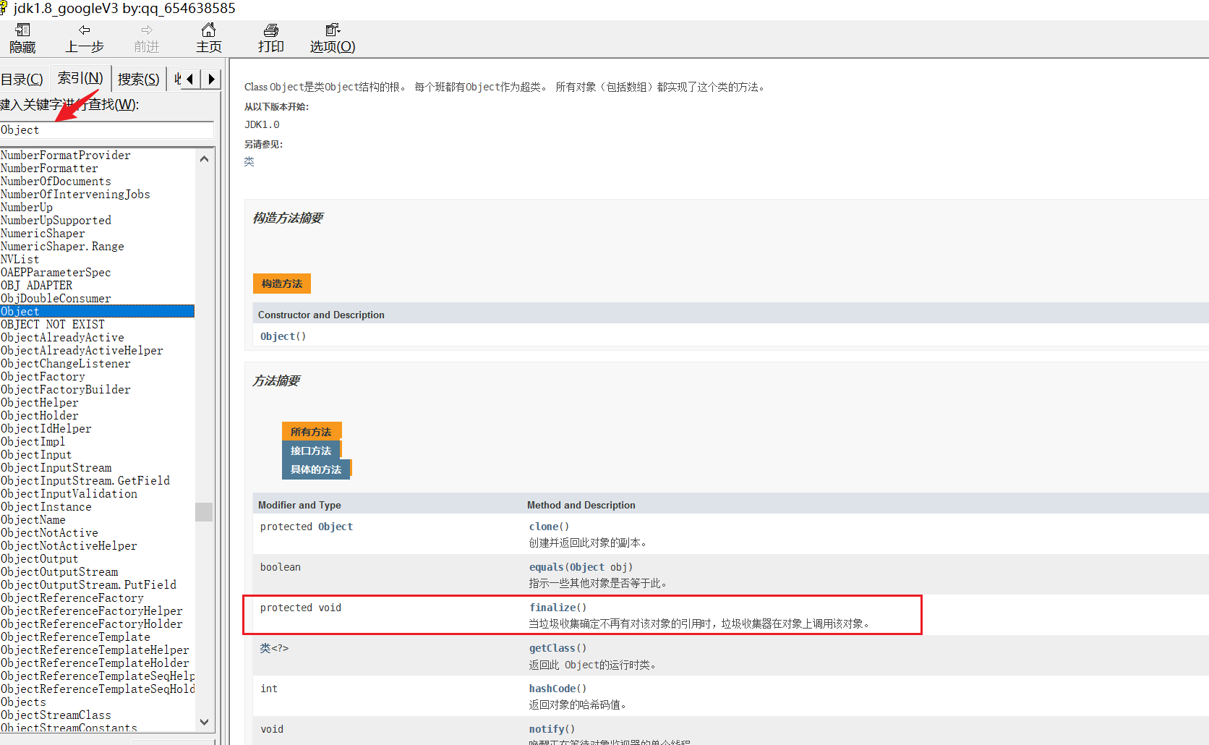Select the Index (索引) tab
The width and height of the screenshot is (1209, 745).
tap(80, 78)
